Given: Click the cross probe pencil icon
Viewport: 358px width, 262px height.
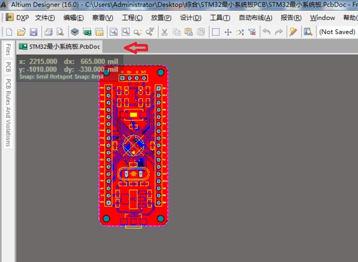Looking at the screenshot, I should [293, 32].
